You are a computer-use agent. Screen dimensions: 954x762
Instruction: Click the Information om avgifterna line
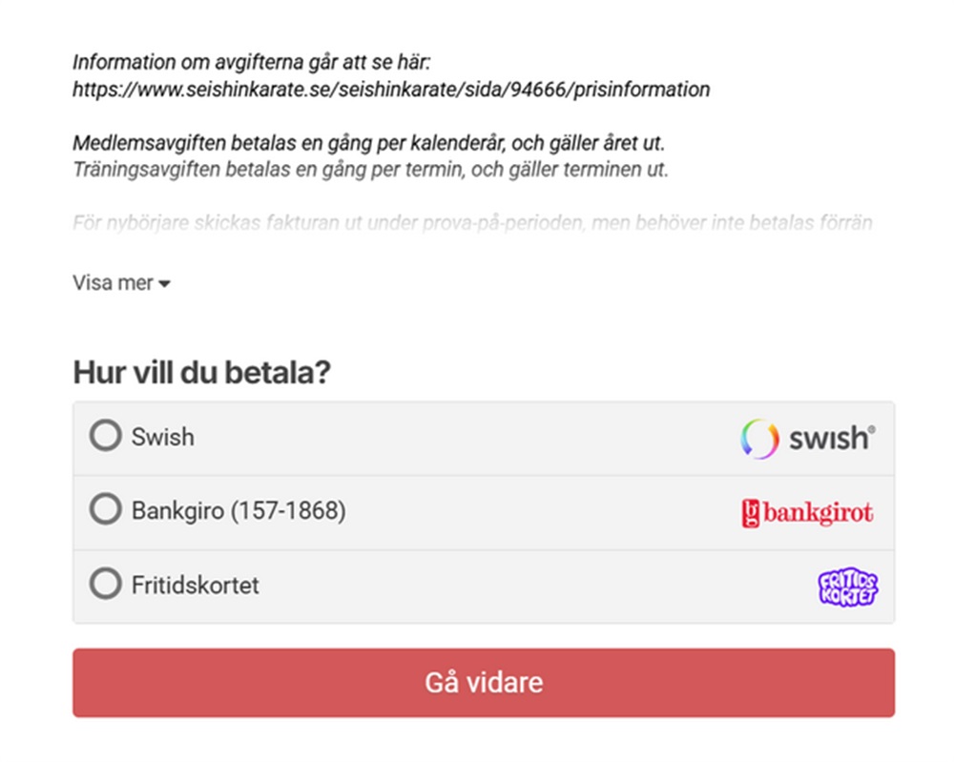pyautogui.click(x=252, y=63)
